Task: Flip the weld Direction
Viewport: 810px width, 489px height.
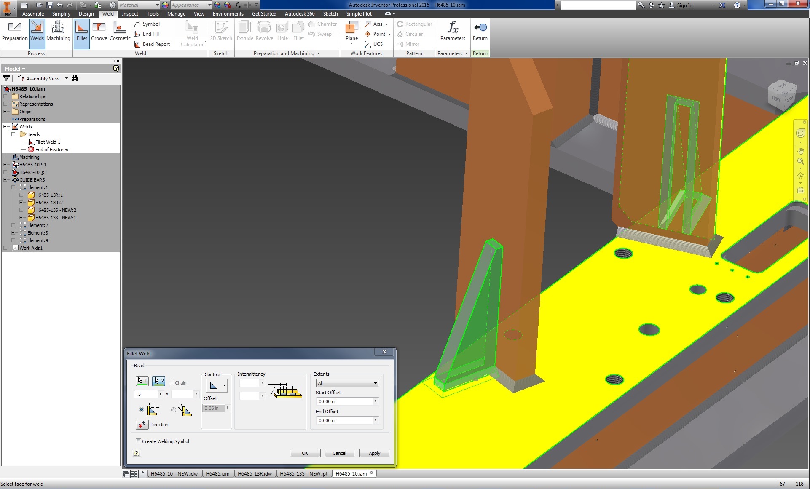Action: pyautogui.click(x=142, y=425)
